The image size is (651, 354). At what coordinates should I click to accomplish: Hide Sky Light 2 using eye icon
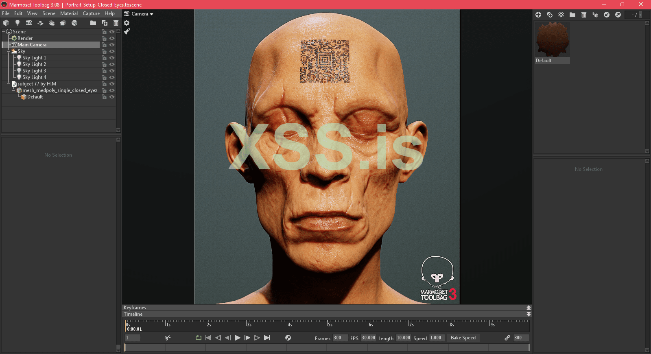click(x=112, y=64)
